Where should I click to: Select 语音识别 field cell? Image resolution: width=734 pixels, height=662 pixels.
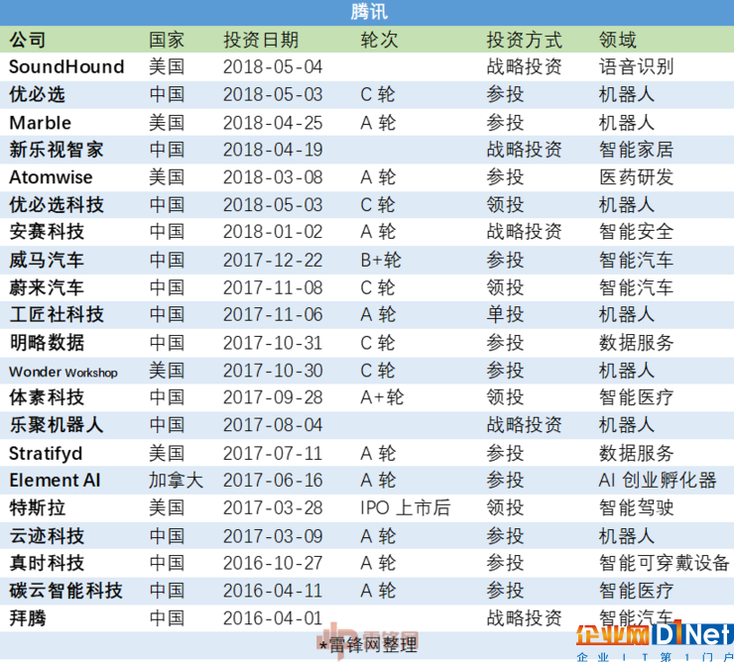(x=636, y=67)
